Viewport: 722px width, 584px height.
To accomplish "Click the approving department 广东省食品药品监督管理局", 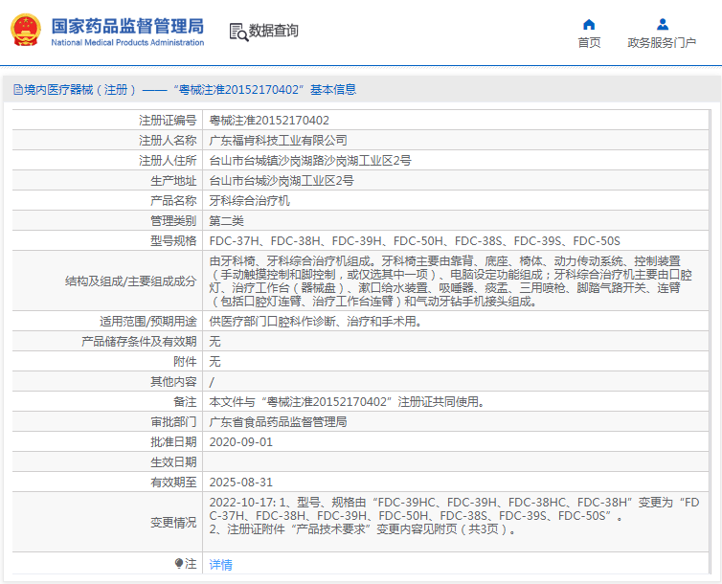I will (x=278, y=422).
